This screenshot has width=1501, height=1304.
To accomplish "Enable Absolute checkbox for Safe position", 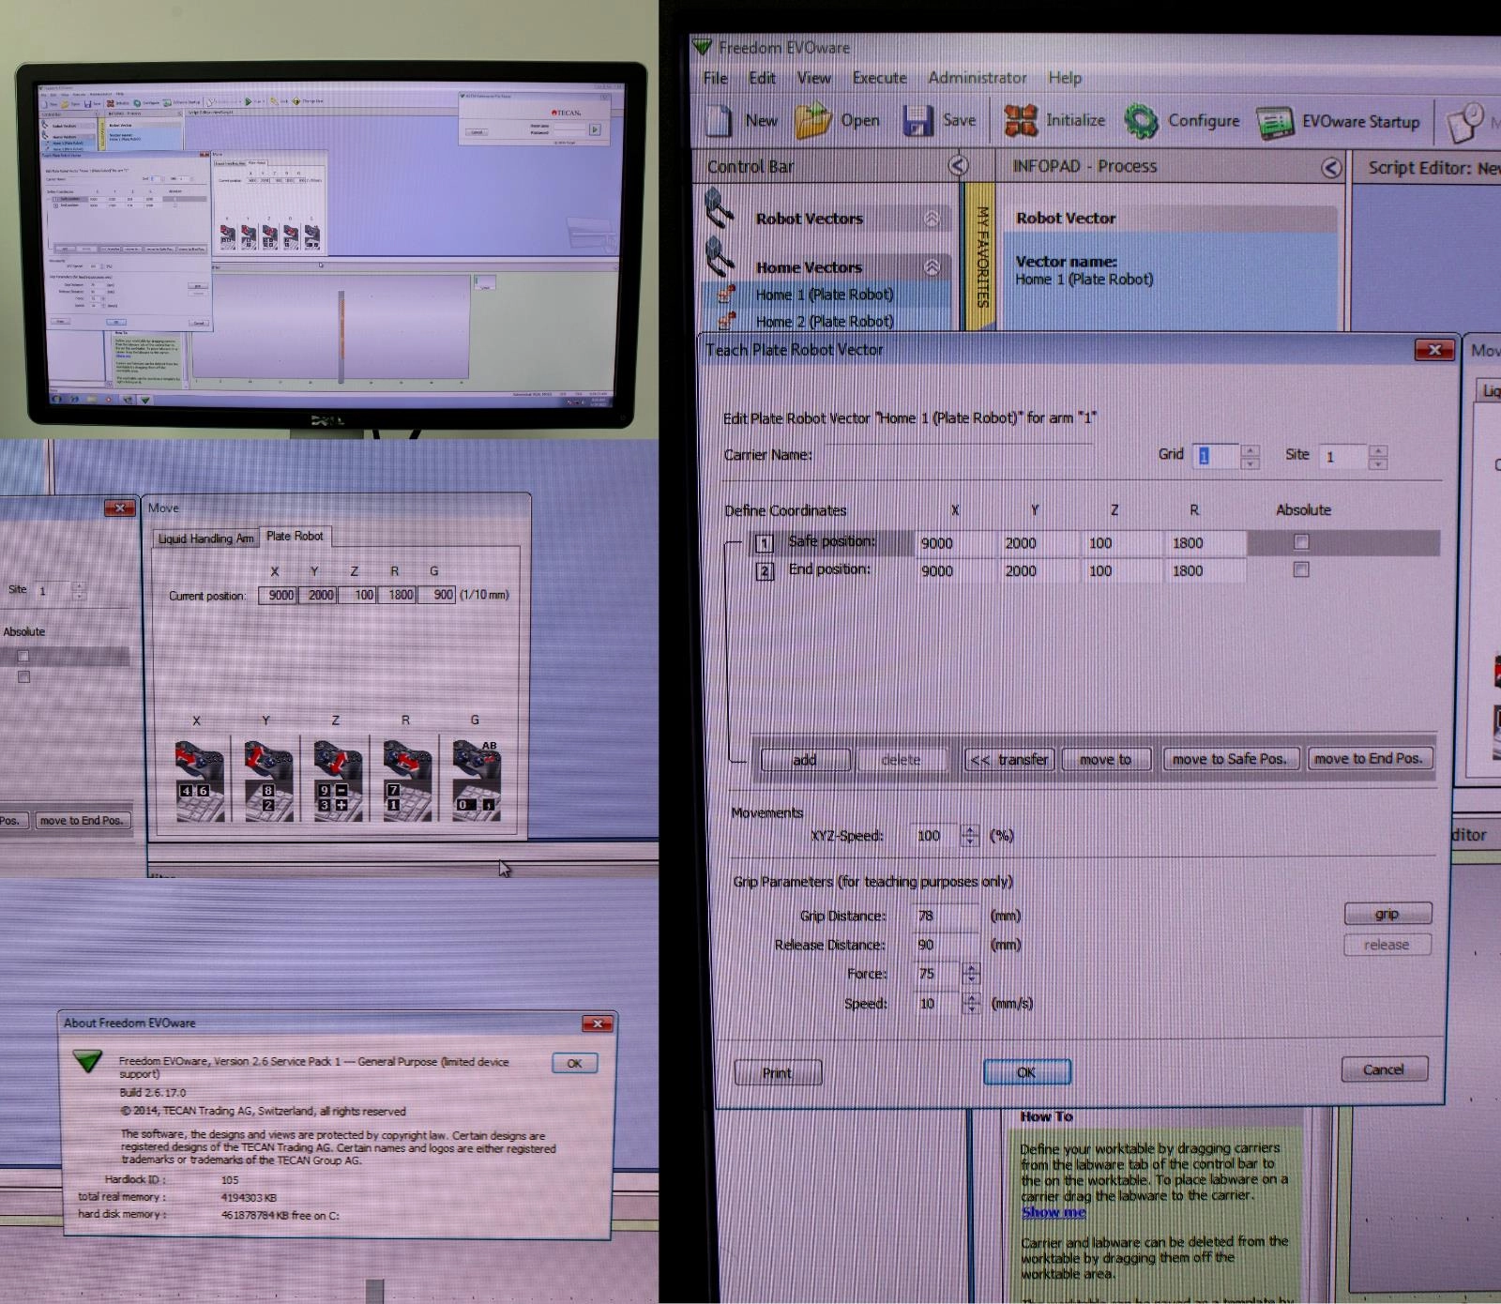I will pyautogui.click(x=1301, y=542).
